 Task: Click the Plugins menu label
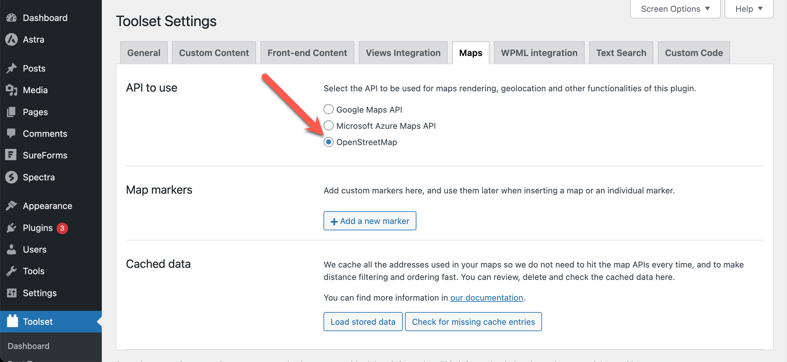(x=38, y=228)
